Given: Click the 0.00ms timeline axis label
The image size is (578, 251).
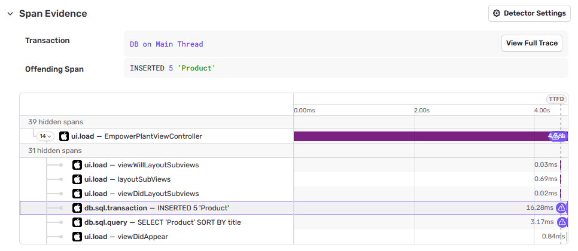Looking at the screenshot, I should coord(305,111).
